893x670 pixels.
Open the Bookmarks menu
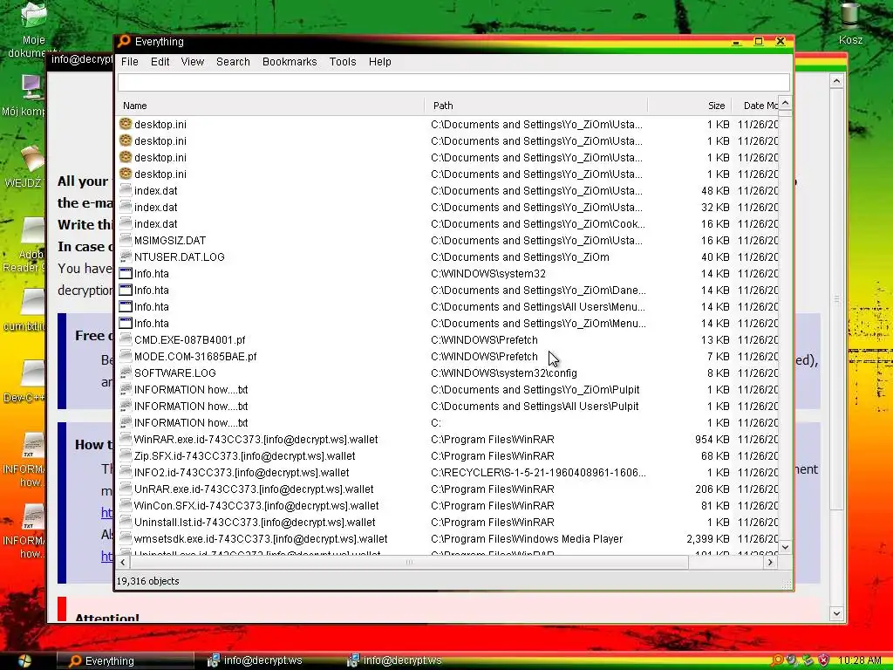click(290, 62)
